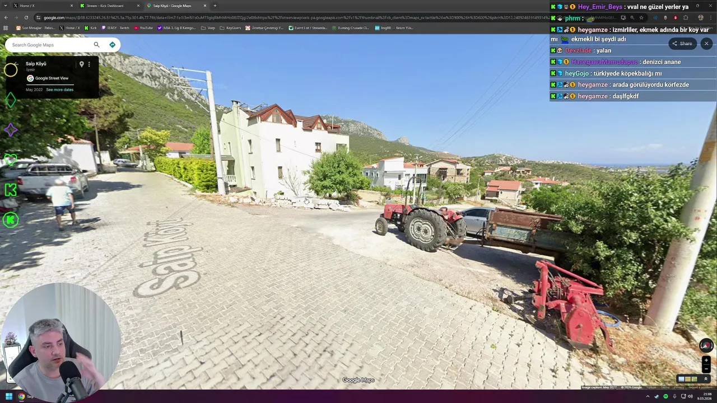Click the browser reload button

pyautogui.click(x=26, y=17)
